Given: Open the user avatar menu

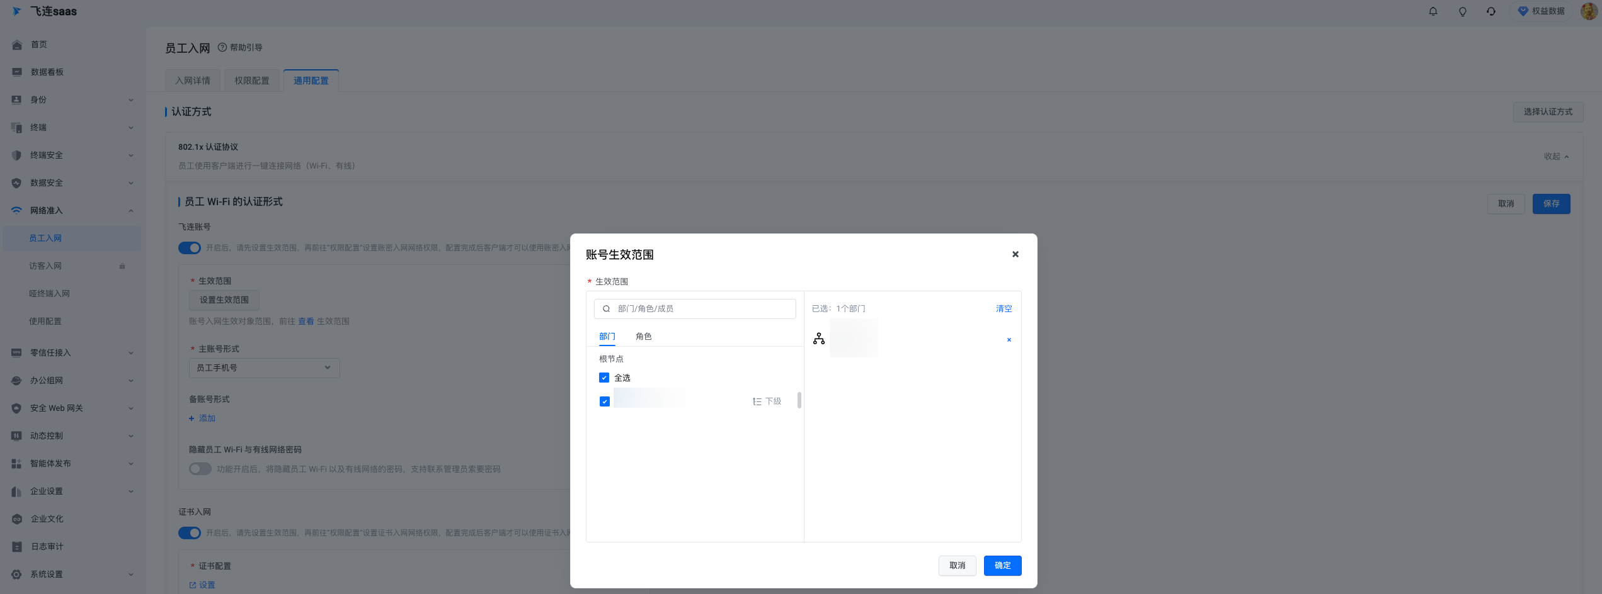Looking at the screenshot, I should point(1590,11).
